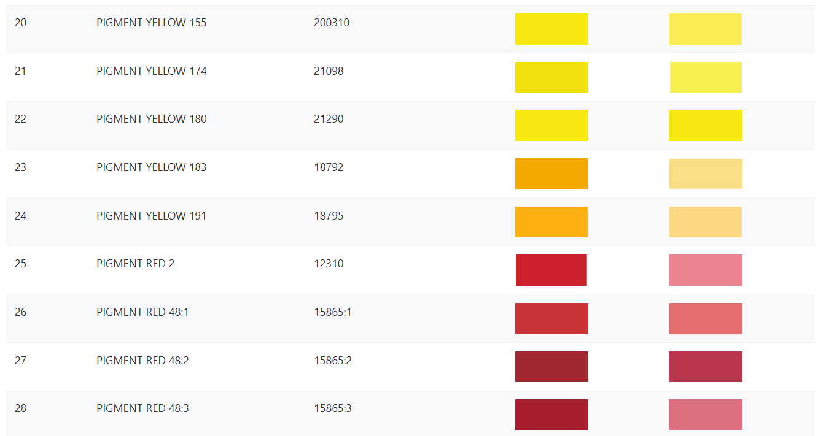Click the lighter swatch for Pigment Yellow 155

click(705, 29)
